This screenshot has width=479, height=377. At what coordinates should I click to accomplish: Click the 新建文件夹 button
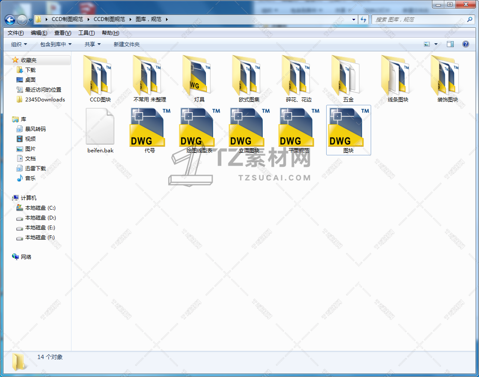coord(126,44)
